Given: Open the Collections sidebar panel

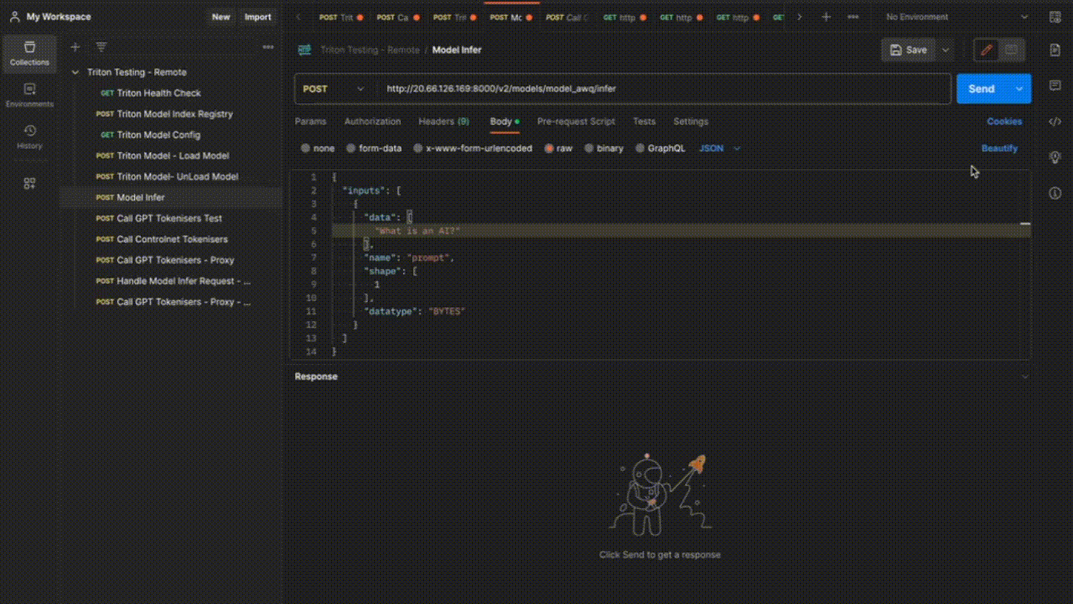Looking at the screenshot, I should point(29,54).
